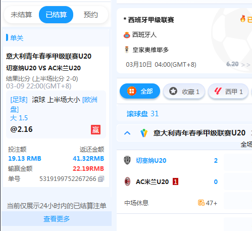Image resolution: width=252 pixels, height=231 pixels.
Task: Click the Cesena U20 crest icon
Action: 127,160
